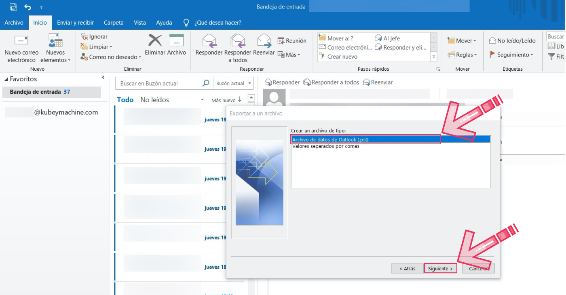Click the Eliminar X icon
Viewport: 566px width, 295px height.
pos(155,40)
